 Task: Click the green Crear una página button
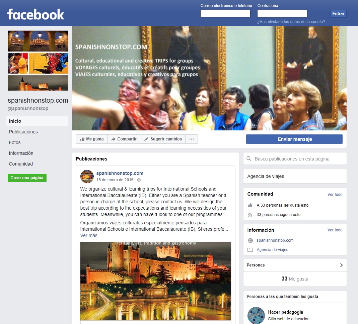27,178
